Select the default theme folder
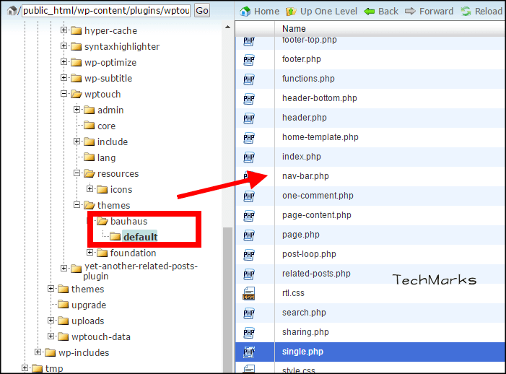The height and width of the screenshot is (374, 506). click(x=139, y=237)
